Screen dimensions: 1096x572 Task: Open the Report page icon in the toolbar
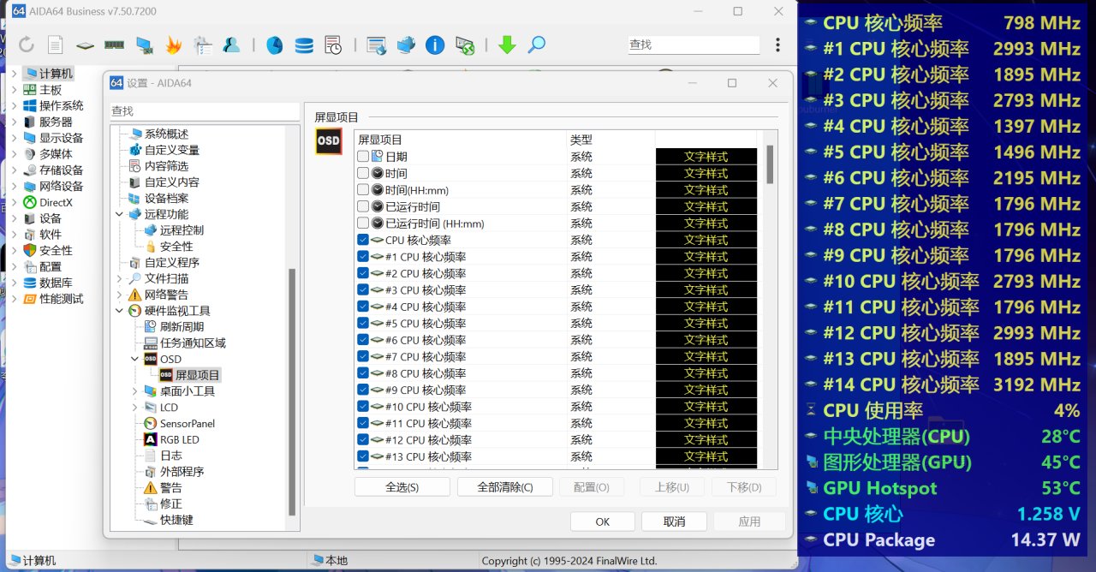tap(55, 45)
